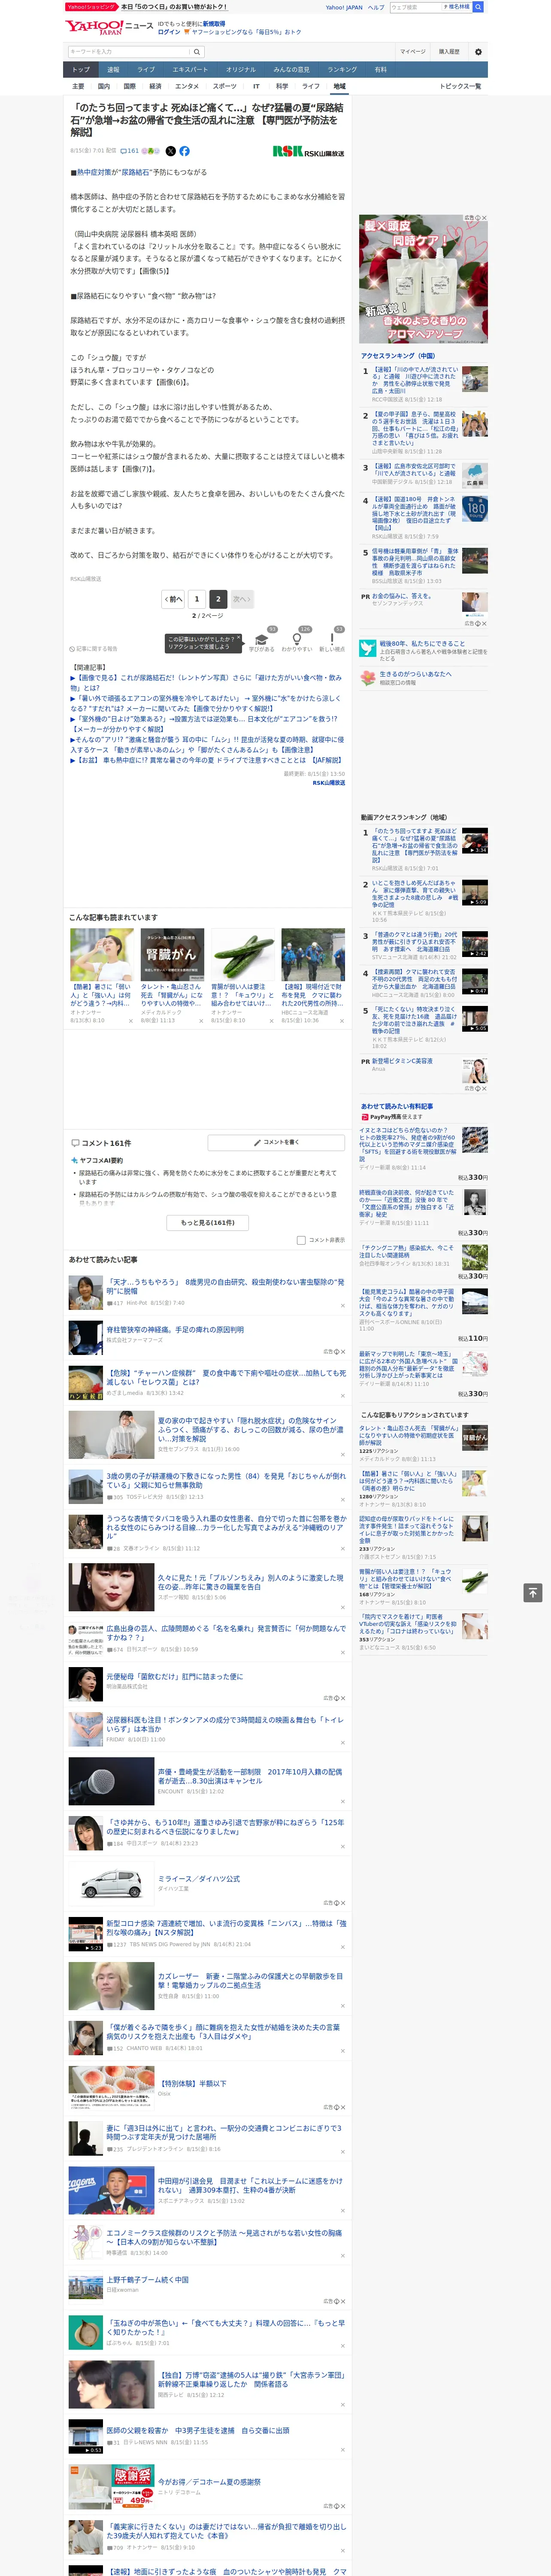551x2576 pixels.
Task: Play video ranking item with 5:09 duration
Action: tap(475, 892)
